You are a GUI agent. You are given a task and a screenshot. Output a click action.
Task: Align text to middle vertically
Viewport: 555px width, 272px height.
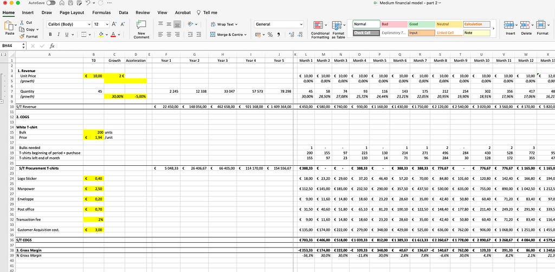[169, 24]
